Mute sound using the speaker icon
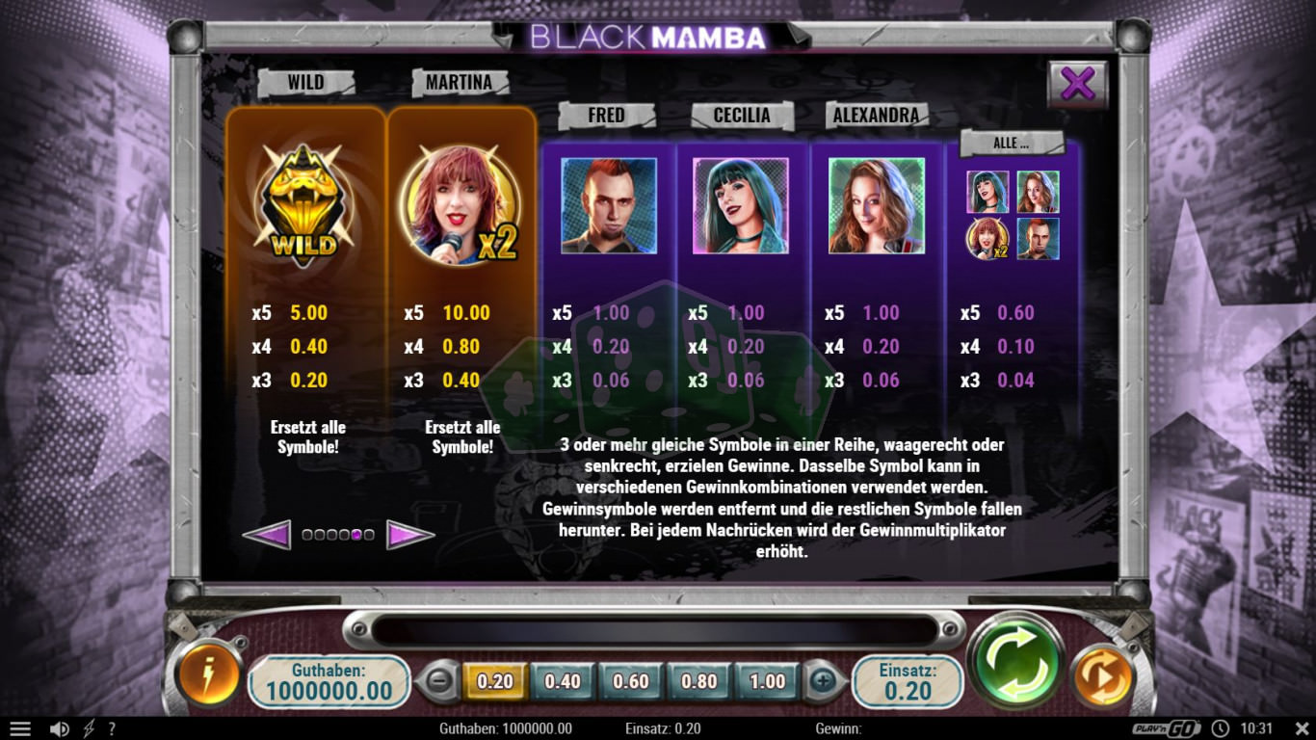Image resolution: width=1316 pixels, height=740 pixels. pos(59,728)
